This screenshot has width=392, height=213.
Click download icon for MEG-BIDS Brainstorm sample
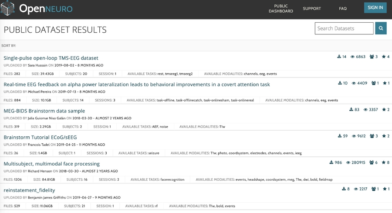click(351, 110)
